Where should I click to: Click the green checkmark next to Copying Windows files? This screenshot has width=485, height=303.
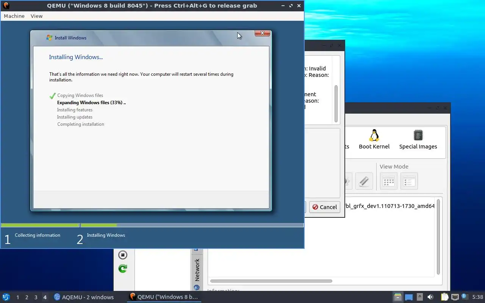point(52,96)
